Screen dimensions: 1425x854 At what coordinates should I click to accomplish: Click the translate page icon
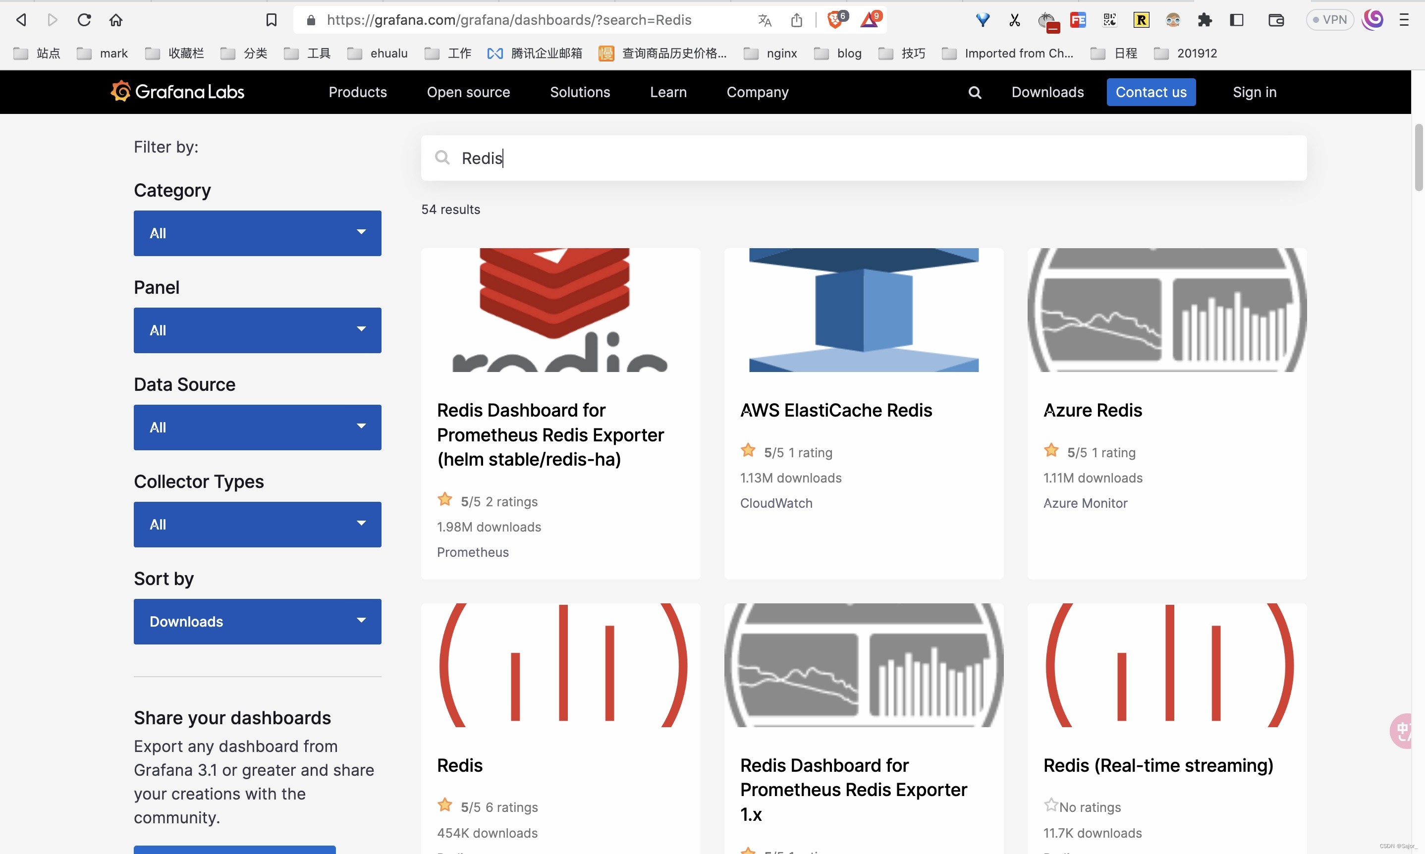(765, 21)
